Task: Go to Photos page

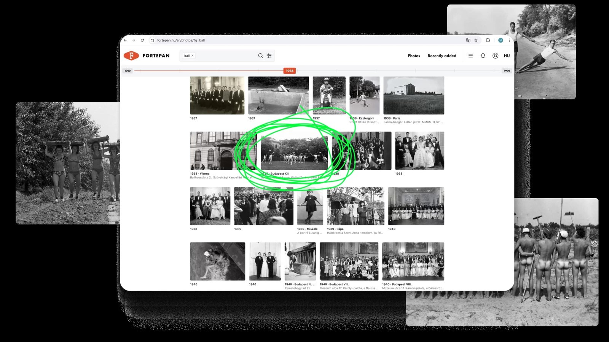Action: click(414, 56)
